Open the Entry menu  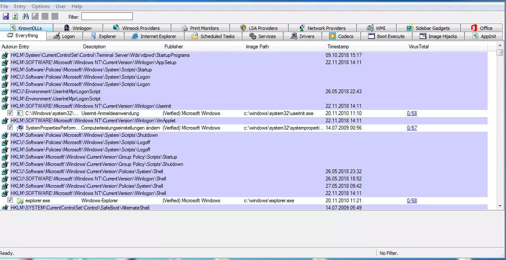point(20,6)
